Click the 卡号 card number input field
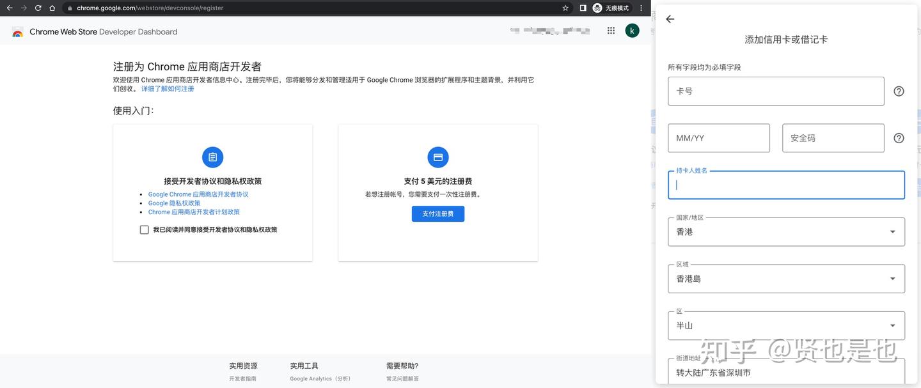The width and height of the screenshot is (921, 388). (x=775, y=91)
